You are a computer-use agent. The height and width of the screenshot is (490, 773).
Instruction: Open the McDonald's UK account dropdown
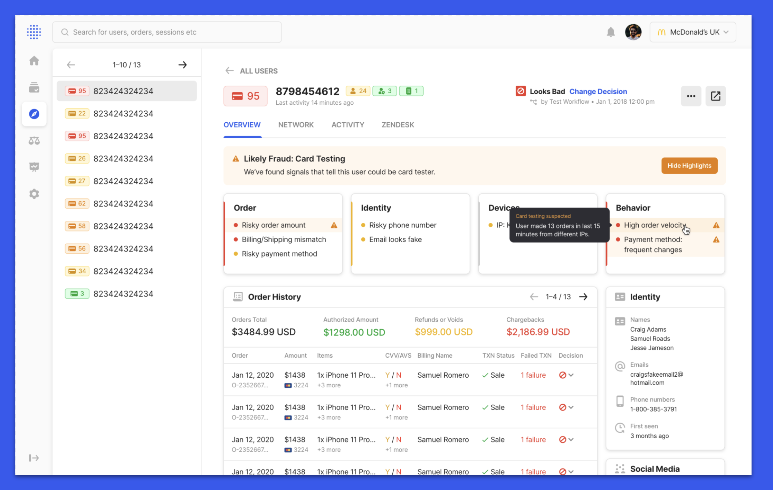(x=693, y=32)
